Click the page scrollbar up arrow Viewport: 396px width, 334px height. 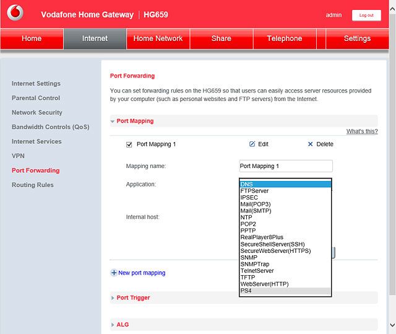392,10
